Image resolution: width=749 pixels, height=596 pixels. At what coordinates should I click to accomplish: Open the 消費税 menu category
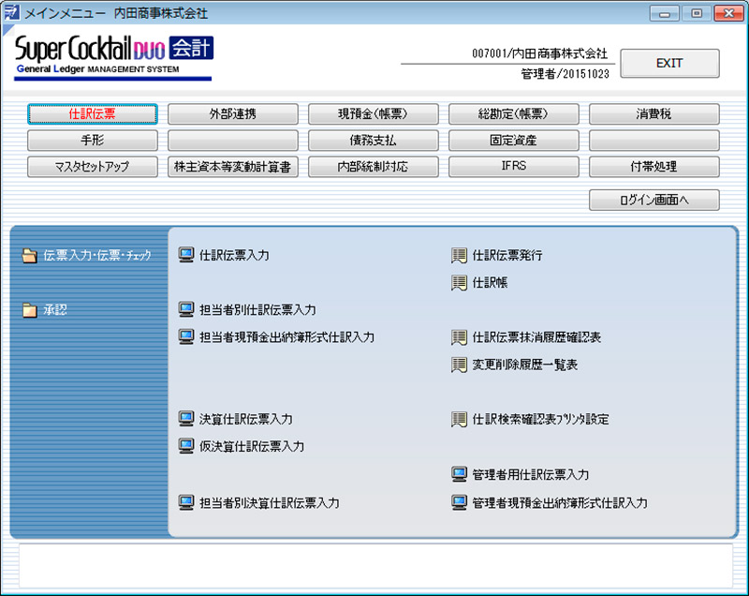(x=654, y=114)
